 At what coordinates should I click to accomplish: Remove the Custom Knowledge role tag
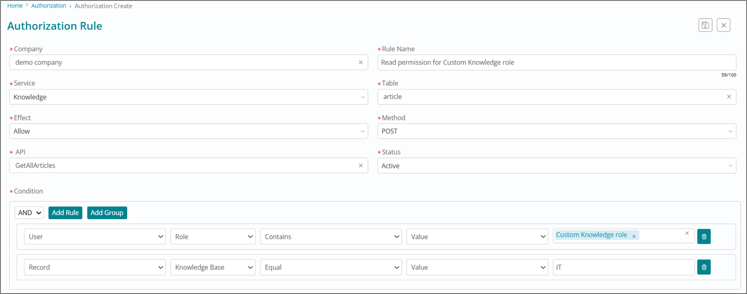[634, 236]
